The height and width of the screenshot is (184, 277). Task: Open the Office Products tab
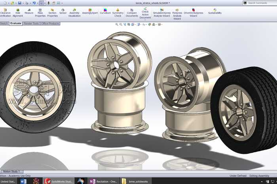tap(50, 23)
